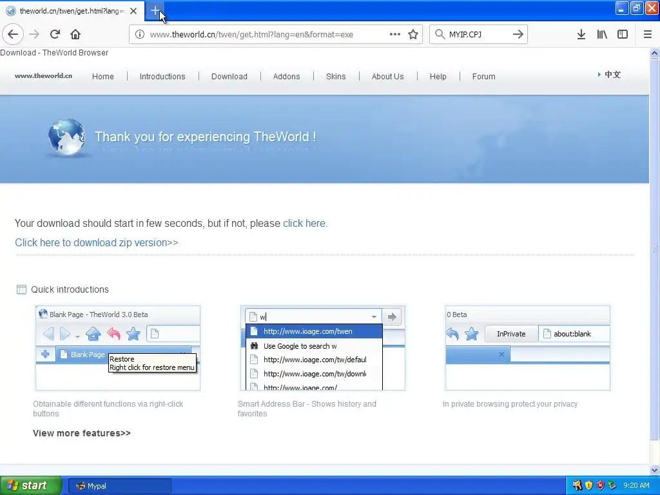Open the Download menu item
This screenshot has width=660, height=495.
[x=229, y=77]
